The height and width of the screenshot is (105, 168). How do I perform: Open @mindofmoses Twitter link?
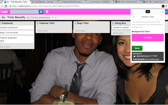(x=143, y=56)
